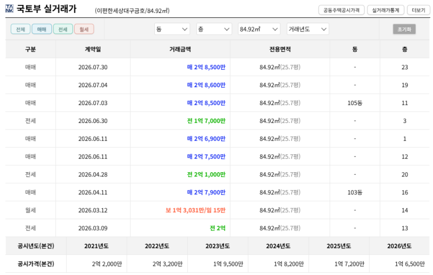Click the 전 2억 price
433x275 pixels.
pyautogui.click(x=218, y=228)
